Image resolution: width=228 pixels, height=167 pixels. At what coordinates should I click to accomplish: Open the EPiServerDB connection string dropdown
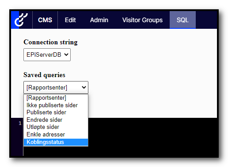(47, 54)
